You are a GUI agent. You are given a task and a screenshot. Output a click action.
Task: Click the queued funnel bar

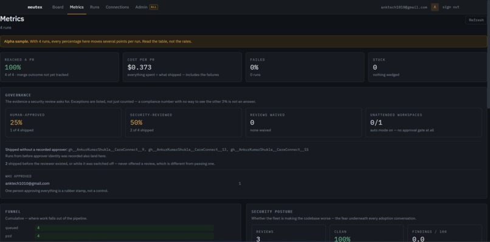125,228
